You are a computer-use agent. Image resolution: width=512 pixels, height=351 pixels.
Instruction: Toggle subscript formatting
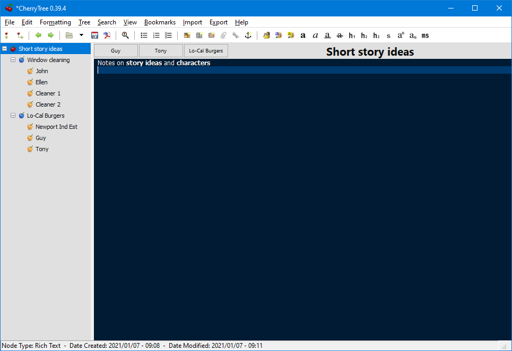point(413,35)
